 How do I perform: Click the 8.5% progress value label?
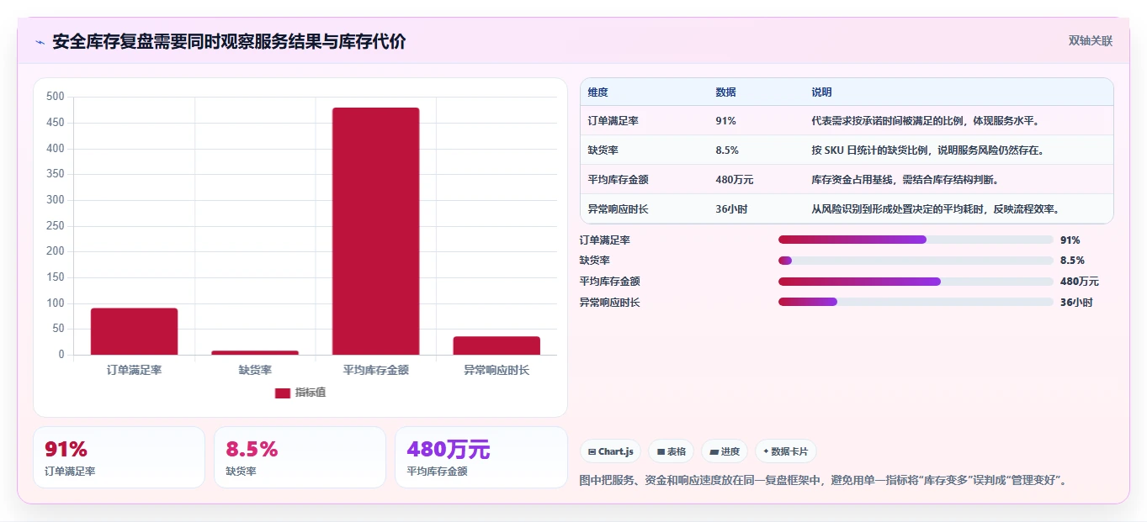pyautogui.click(x=1072, y=261)
